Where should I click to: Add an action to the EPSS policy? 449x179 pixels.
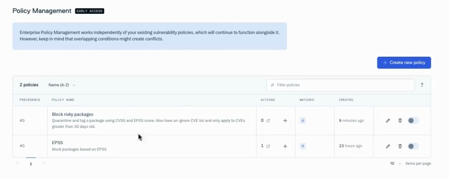[x=285, y=146]
